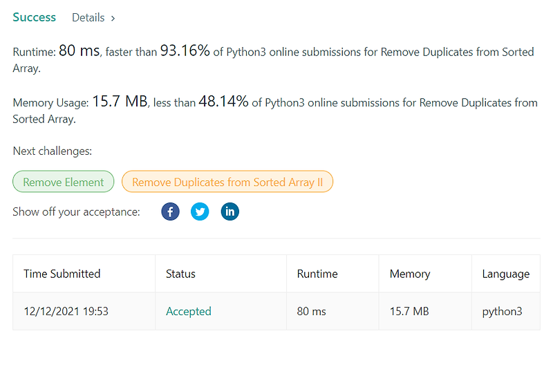Viewport: 553px width, 376px height.
Task: Open the Remove Element challenge
Action: pyautogui.click(x=64, y=182)
